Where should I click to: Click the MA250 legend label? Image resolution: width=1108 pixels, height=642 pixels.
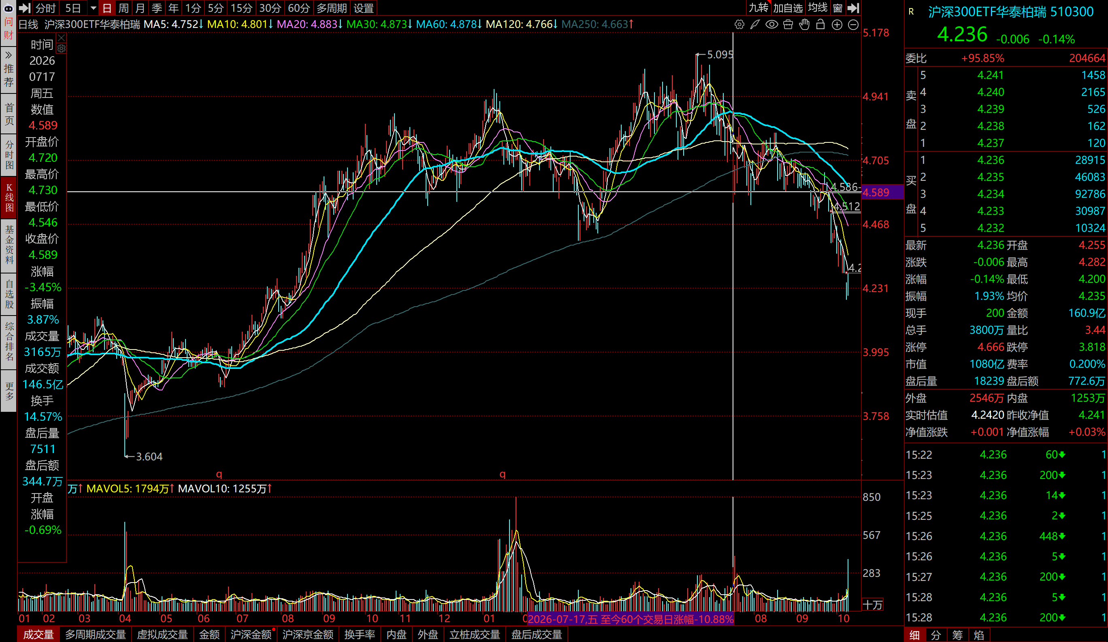point(597,24)
